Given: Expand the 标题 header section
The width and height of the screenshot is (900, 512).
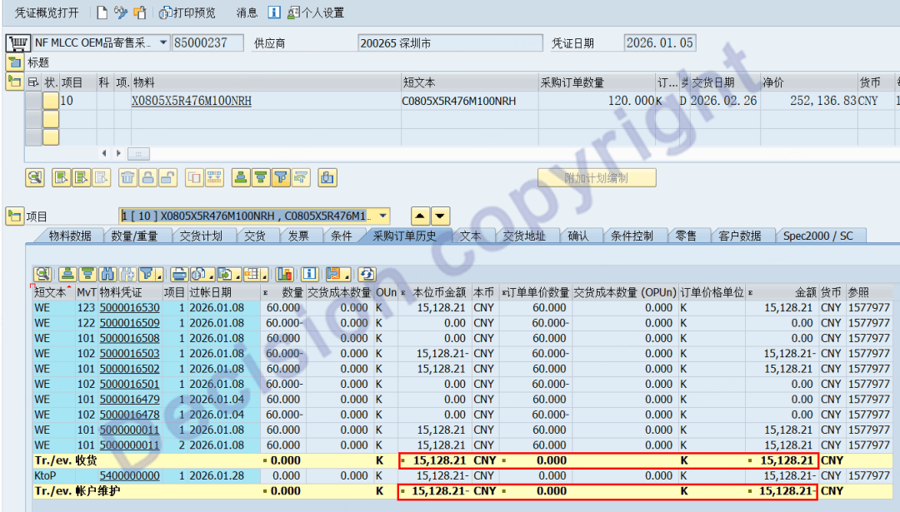Looking at the screenshot, I should point(15,62).
